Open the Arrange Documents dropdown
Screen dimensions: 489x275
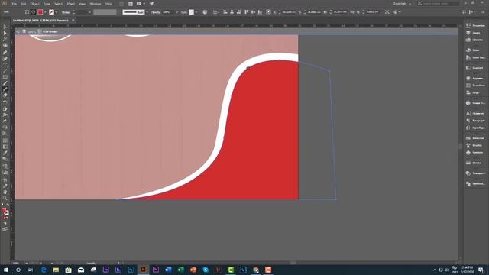point(141,4)
